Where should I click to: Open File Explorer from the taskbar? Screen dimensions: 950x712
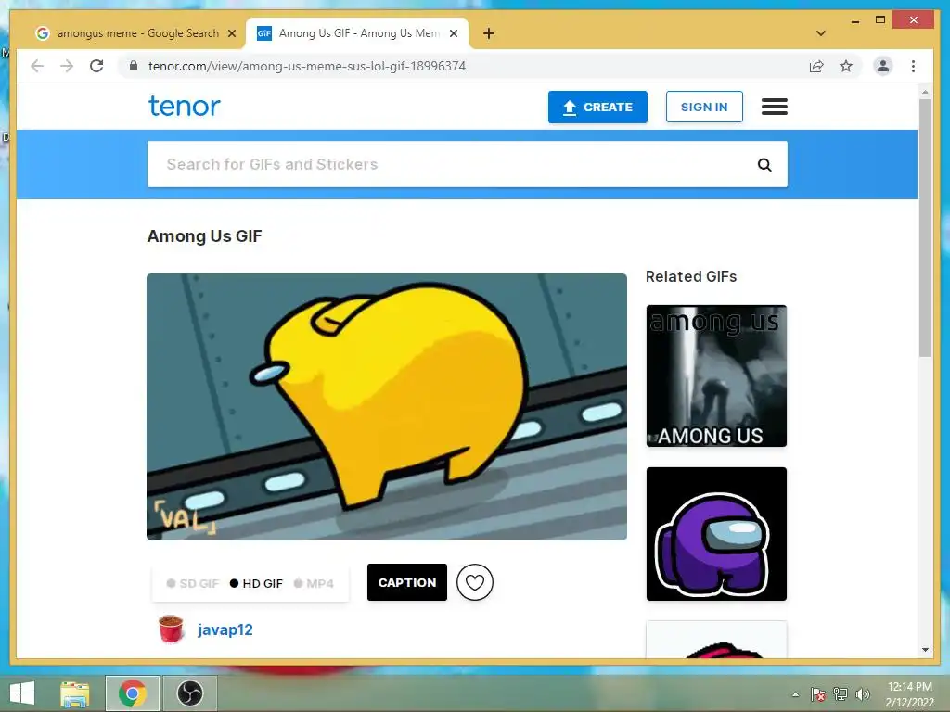pyautogui.click(x=74, y=693)
